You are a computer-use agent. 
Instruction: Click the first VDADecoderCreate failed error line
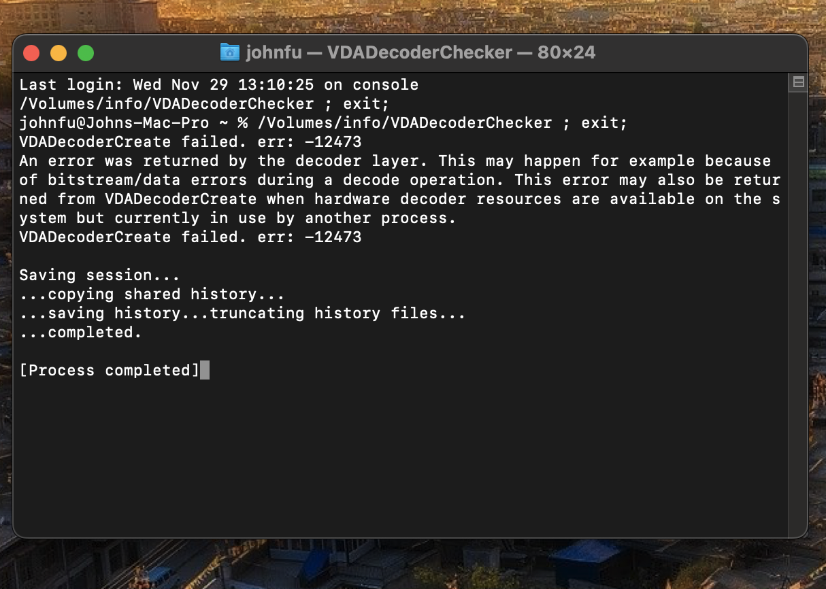[191, 142]
